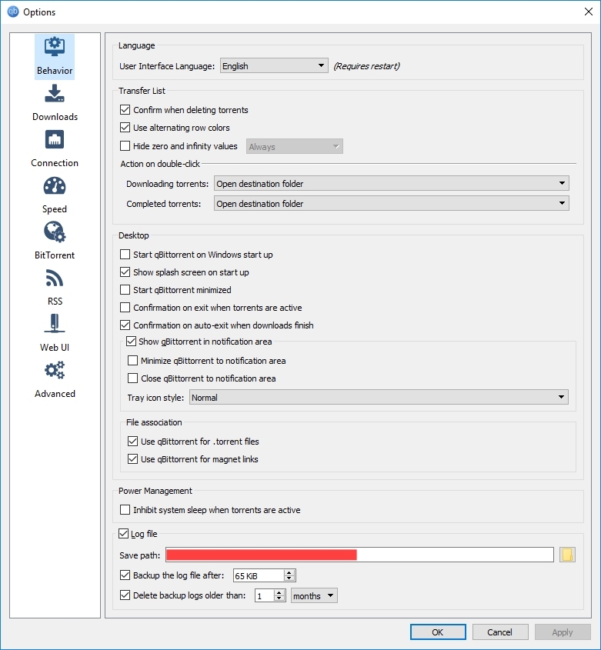Open the User Interface Language dropdown
Viewport: 601px width, 650px height.
pyautogui.click(x=274, y=66)
